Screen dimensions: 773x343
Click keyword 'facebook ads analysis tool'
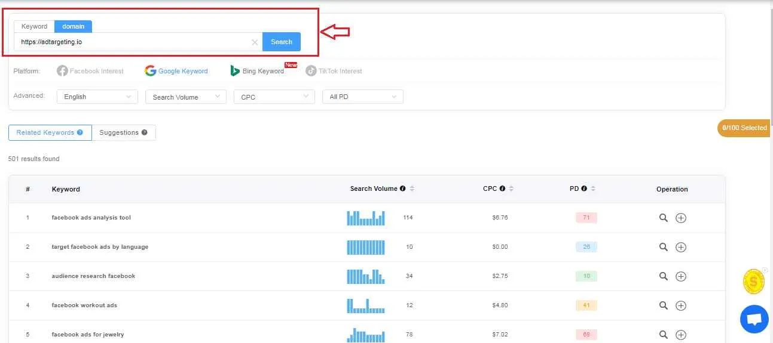pos(91,218)
